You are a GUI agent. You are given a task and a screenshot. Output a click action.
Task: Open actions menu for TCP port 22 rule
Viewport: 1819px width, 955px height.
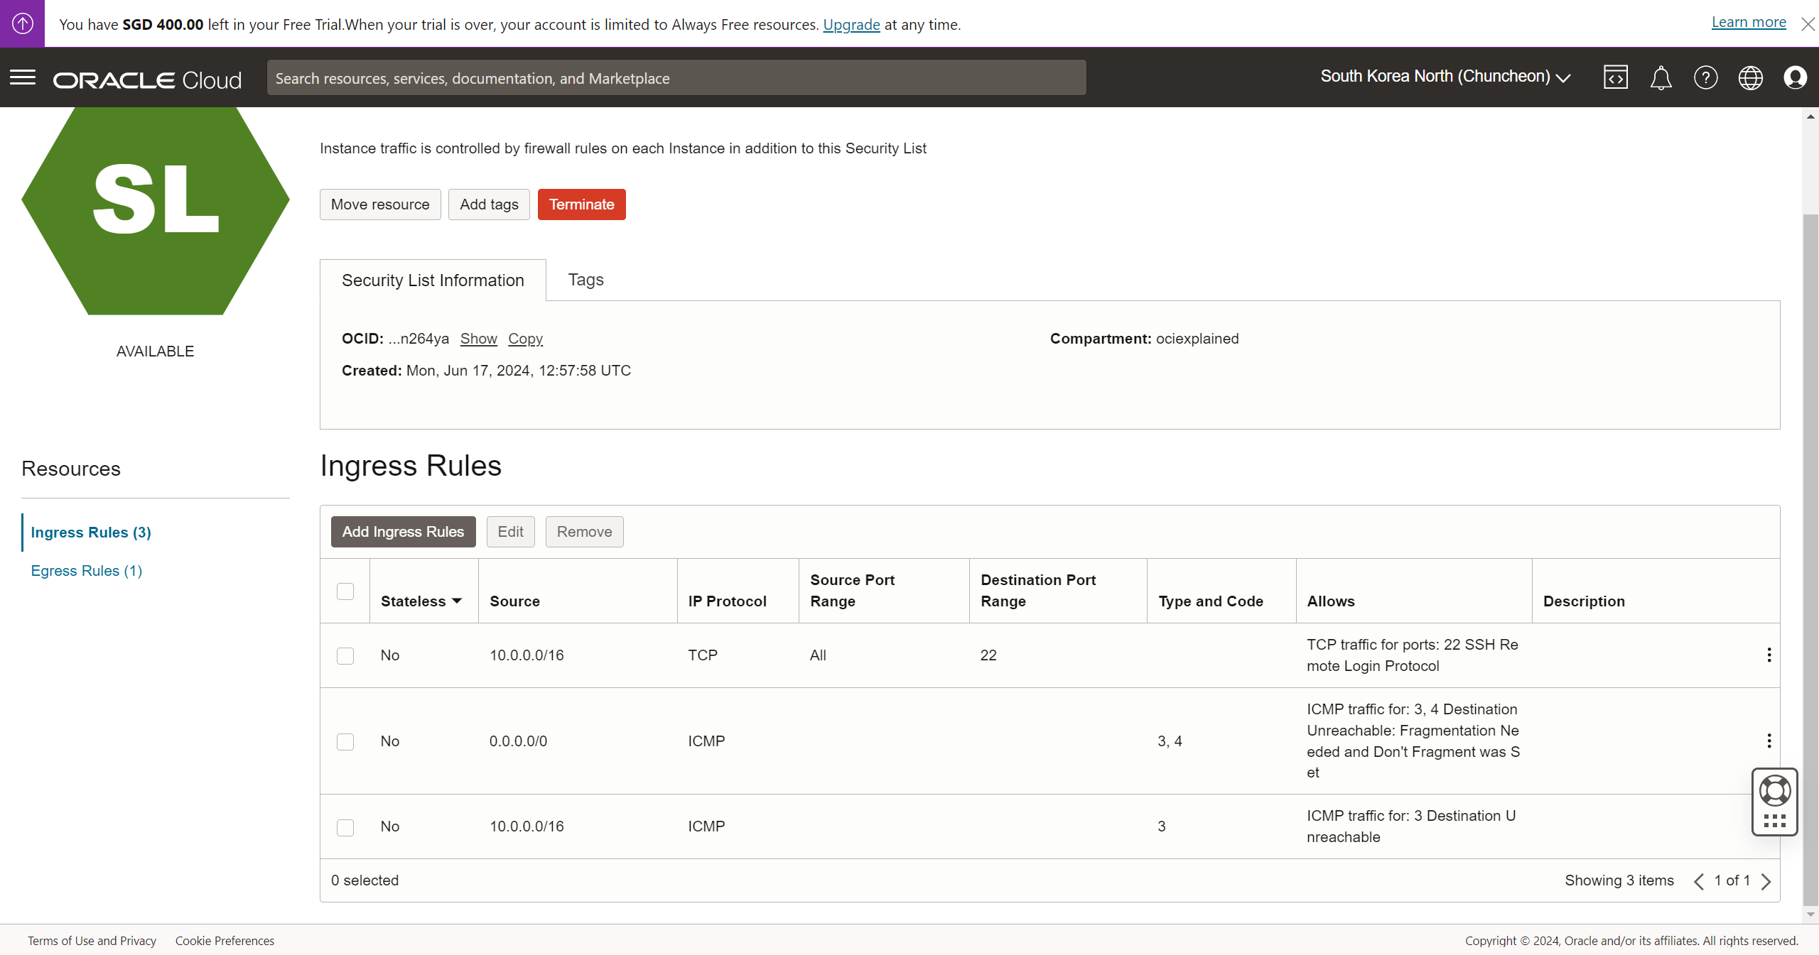pyautogui.click(x=1769, y=655)
